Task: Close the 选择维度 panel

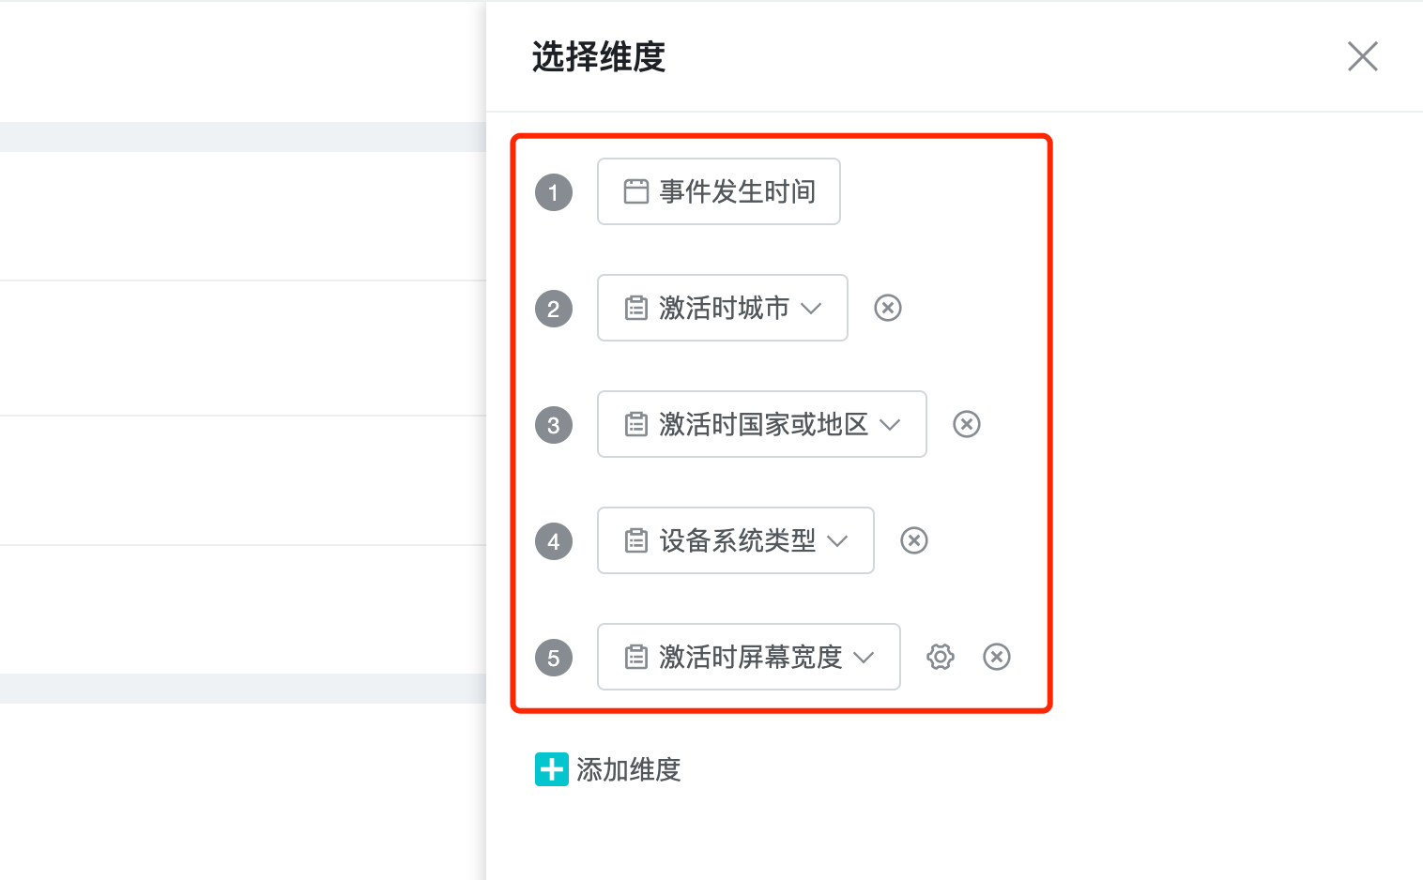Action: (1362, 56)
